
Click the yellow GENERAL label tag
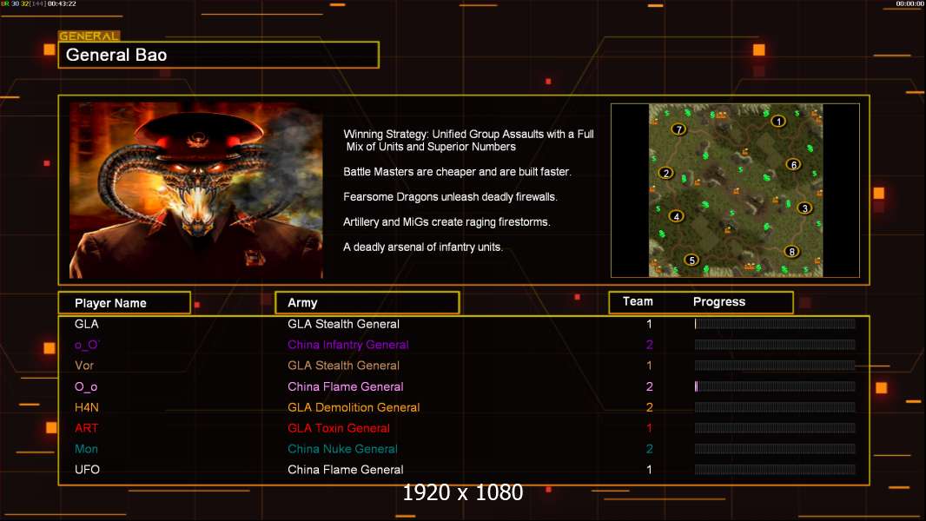[x=89, y=36]
